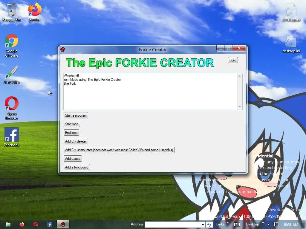The image size is (306, 229).
Task: Open Opera from the taskbar
Action: (36, 224)
